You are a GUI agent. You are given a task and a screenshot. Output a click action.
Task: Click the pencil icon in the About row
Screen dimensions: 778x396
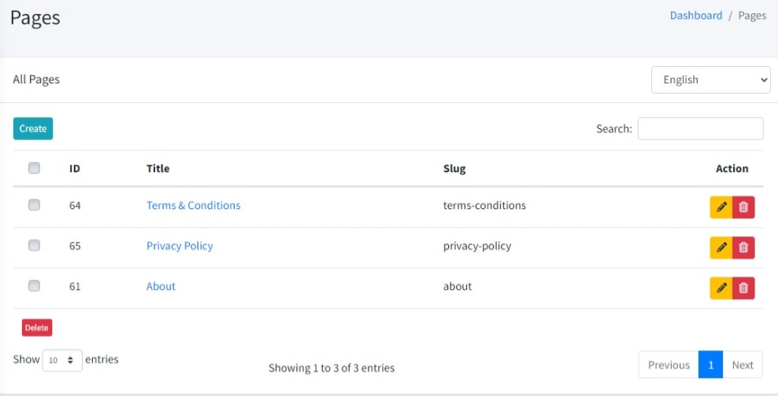[x=721, y=288]
